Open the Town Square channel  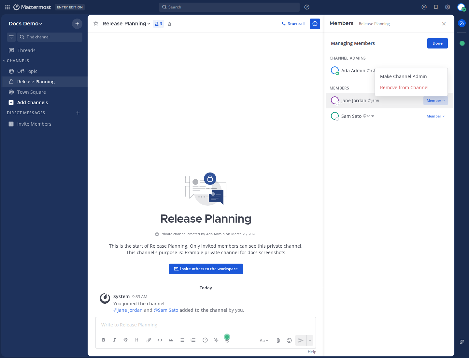click(31, 92)
